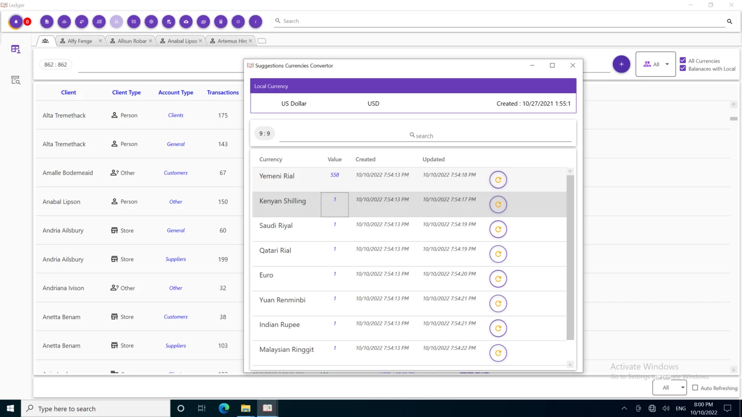Show hidden icons in system tray
Viewport: 742px width, 417px height.
coord(624,409)
